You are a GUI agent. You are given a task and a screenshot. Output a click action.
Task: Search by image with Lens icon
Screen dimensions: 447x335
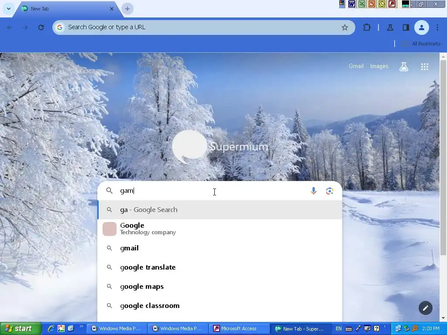pos(330,191)
